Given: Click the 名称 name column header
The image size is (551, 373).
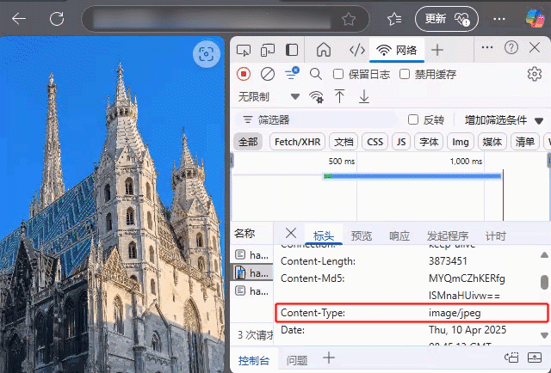Looking at the screenshot, I should (x=245, y=234).
